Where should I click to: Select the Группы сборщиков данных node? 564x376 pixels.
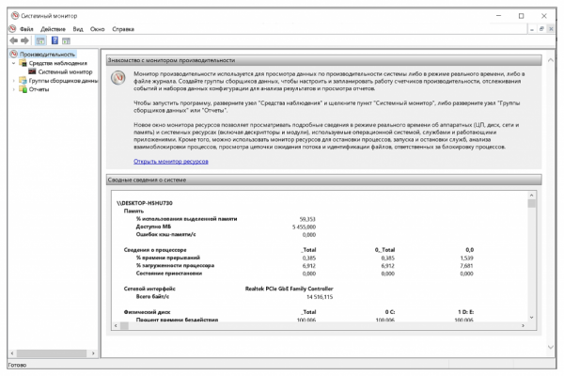[x=63, y=81]
